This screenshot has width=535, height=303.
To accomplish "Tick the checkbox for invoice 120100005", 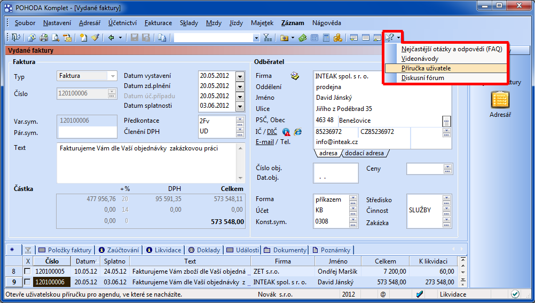I will click(27, 272).
